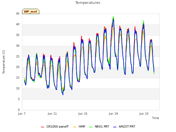Screen dimensions: 176x132
Task: Click the Time axis title
Action: [x=156, y=118]
